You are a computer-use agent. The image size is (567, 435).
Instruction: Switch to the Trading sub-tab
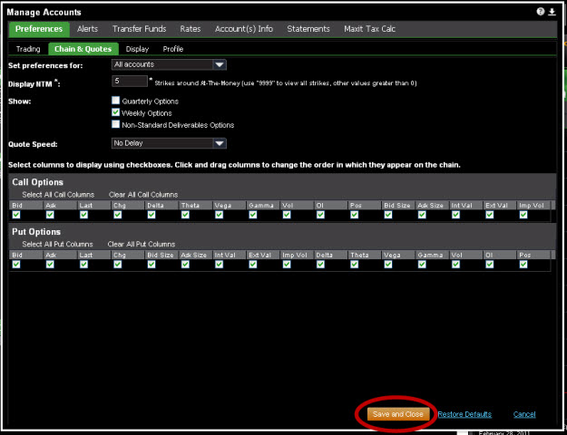(28, 49)
